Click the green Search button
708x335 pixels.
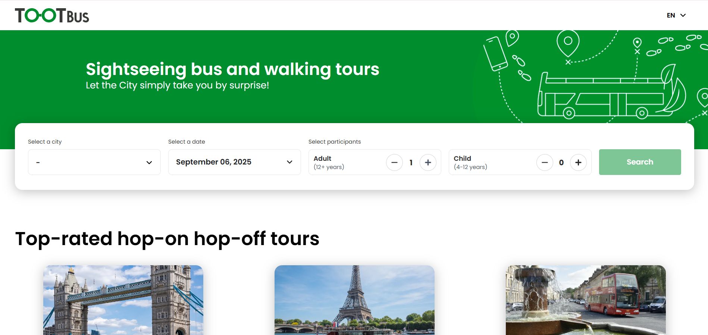click(640, 162)
